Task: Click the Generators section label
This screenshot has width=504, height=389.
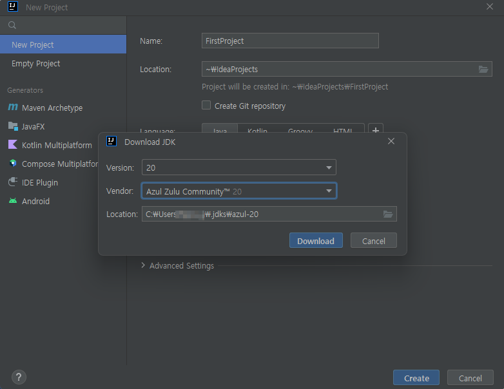Action: tap(25, 90)
